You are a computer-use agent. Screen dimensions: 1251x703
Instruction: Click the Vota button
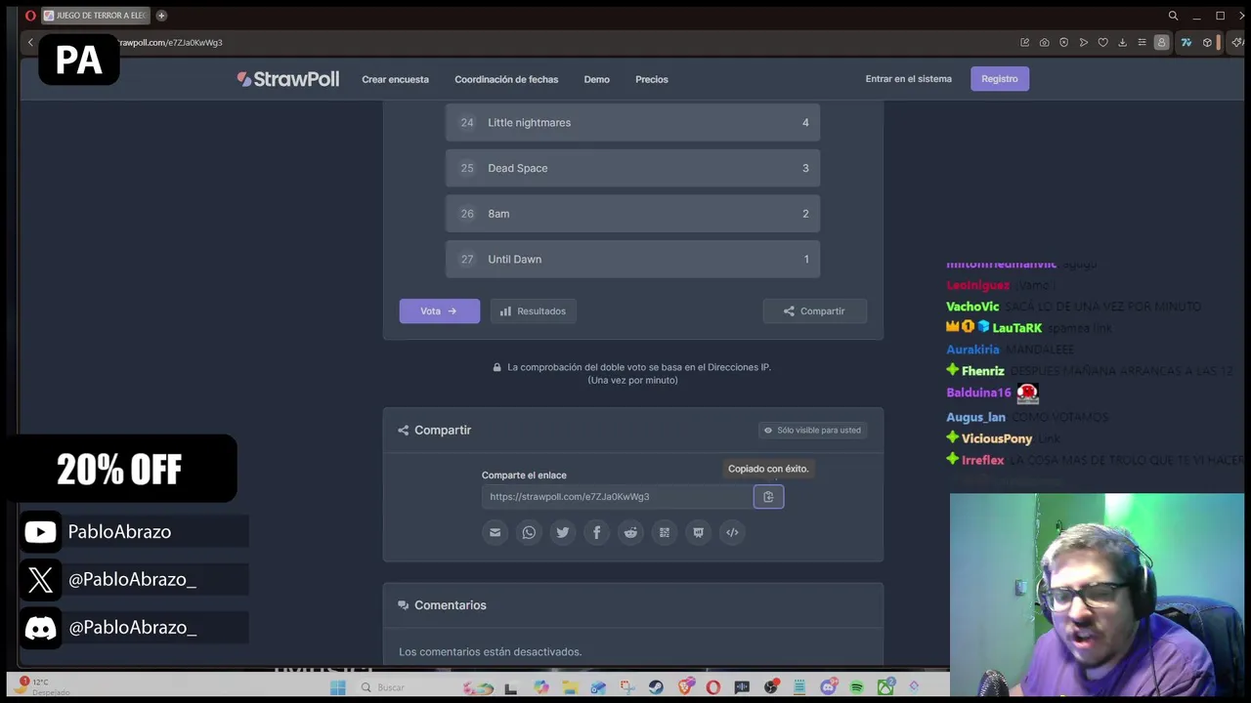439,311
